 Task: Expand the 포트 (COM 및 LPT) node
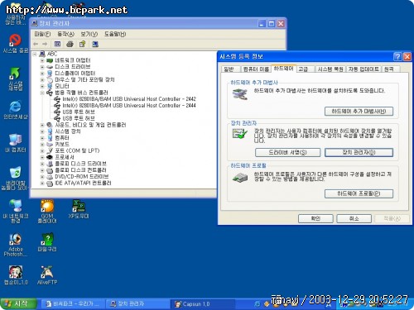[42, 150]
